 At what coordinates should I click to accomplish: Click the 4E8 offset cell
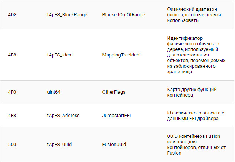12,55
